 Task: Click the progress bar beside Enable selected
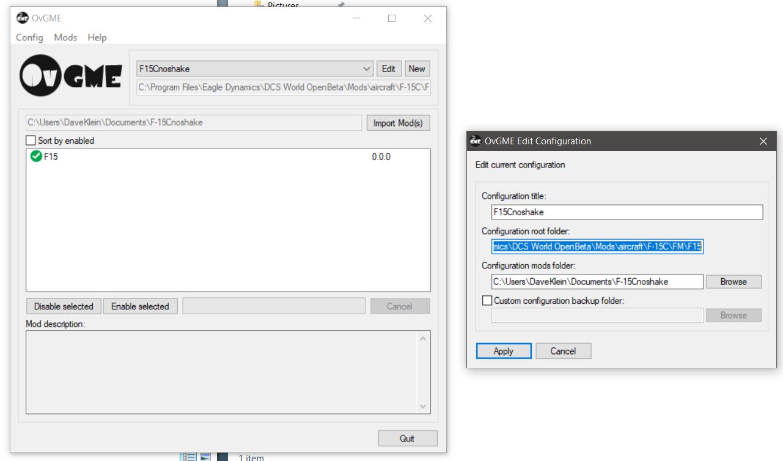click(274, 306)
